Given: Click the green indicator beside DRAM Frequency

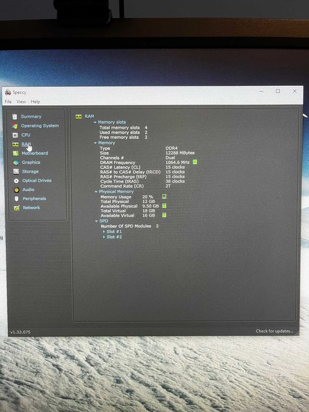Looking at the screenshot, I should [x=195, y=162].
